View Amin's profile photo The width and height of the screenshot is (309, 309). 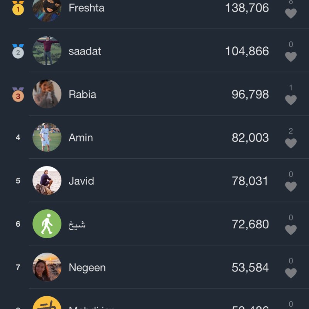(47, 137)
